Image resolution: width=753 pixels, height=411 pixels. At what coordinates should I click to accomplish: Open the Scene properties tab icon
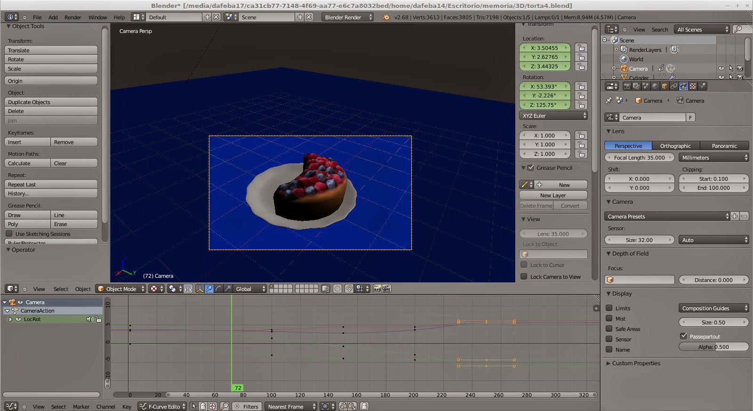click(x=646, y=86)
